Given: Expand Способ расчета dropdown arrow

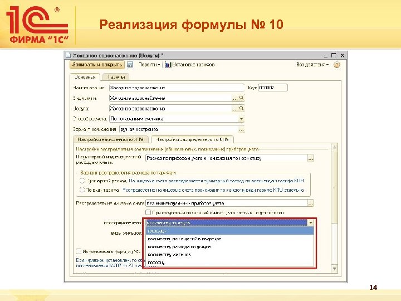Looking at the screenshot, I should pos(241,119).
